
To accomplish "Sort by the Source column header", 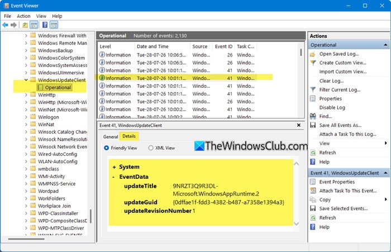I will click(201, 46).
